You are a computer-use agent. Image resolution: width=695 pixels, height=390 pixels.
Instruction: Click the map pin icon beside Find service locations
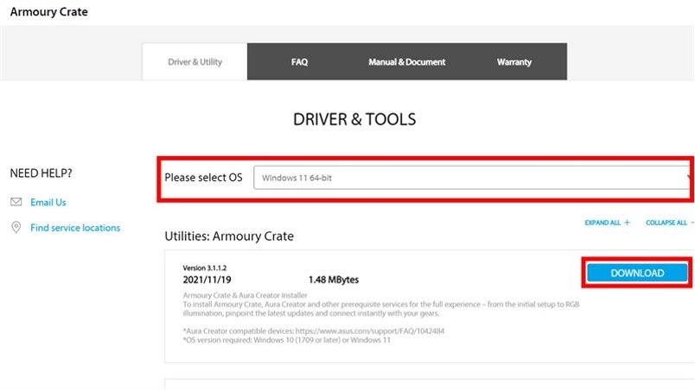coord(16,227)
